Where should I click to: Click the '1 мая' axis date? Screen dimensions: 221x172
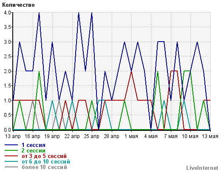click(x=131, y=136)
